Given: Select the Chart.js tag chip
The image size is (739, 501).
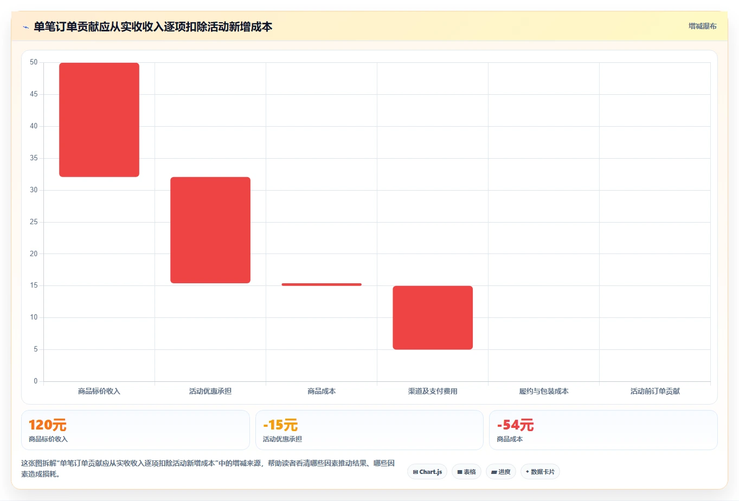Looking at the screenshot, I should point(427,472).
